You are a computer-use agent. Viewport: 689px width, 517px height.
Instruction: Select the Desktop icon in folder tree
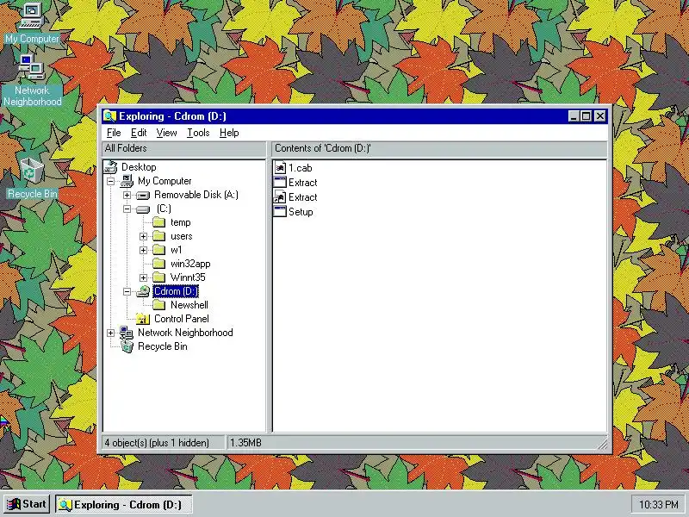tap(111, 167)
